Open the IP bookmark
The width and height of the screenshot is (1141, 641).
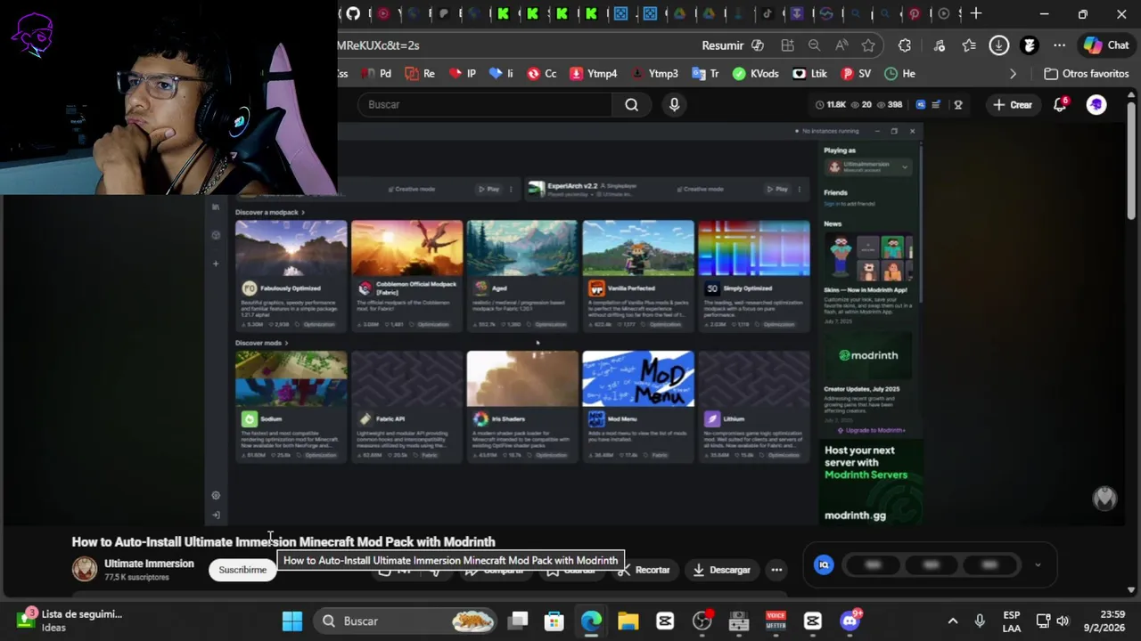click(x=464, y=74)
